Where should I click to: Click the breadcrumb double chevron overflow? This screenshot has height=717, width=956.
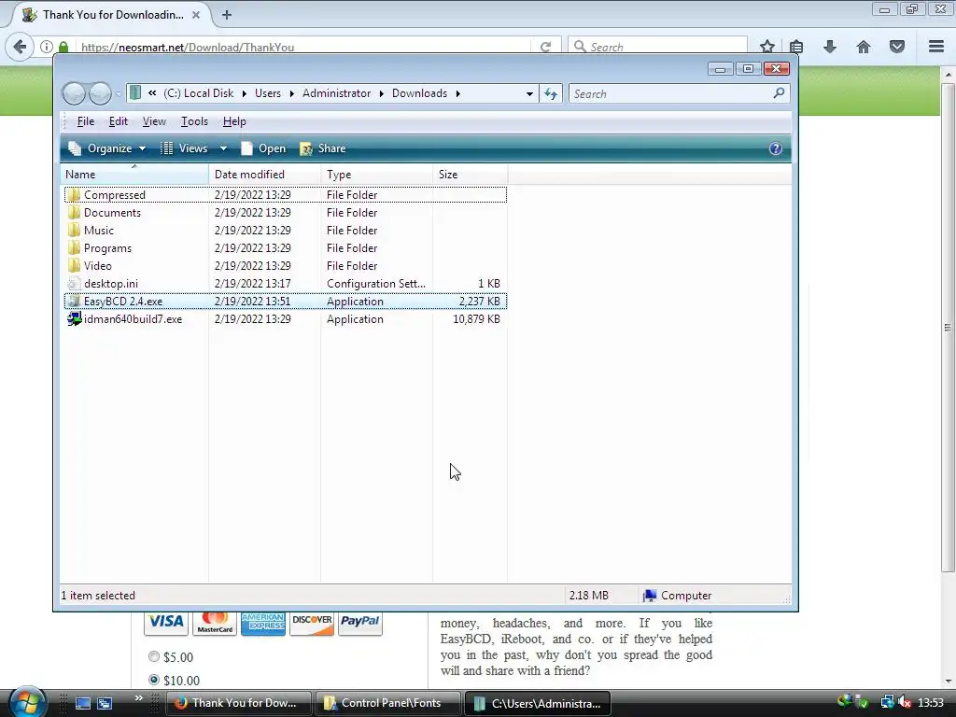coord(152,93)
